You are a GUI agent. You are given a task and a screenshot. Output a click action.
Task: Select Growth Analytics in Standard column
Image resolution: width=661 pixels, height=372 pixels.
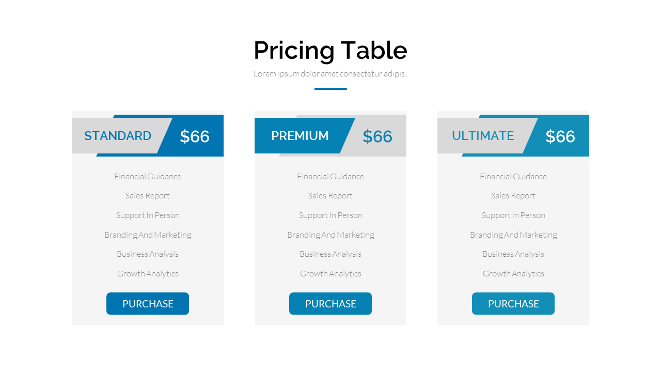pyautogui.click(x=148, y=274)
